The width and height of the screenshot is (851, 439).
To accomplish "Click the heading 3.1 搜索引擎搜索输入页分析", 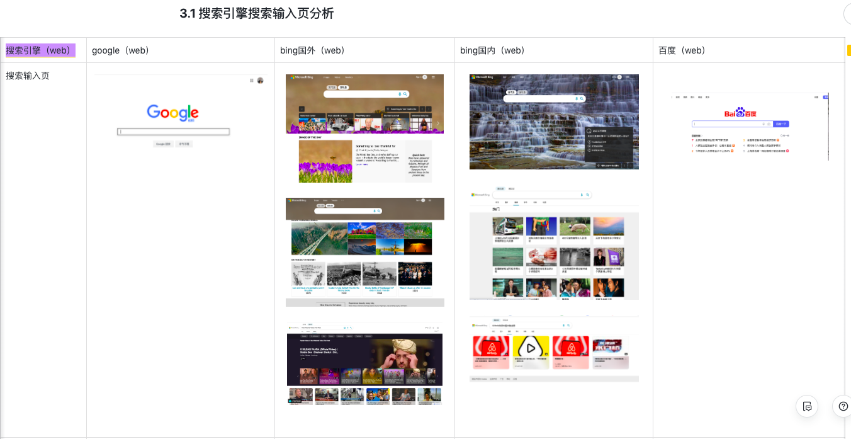I will tap(256, 14).
